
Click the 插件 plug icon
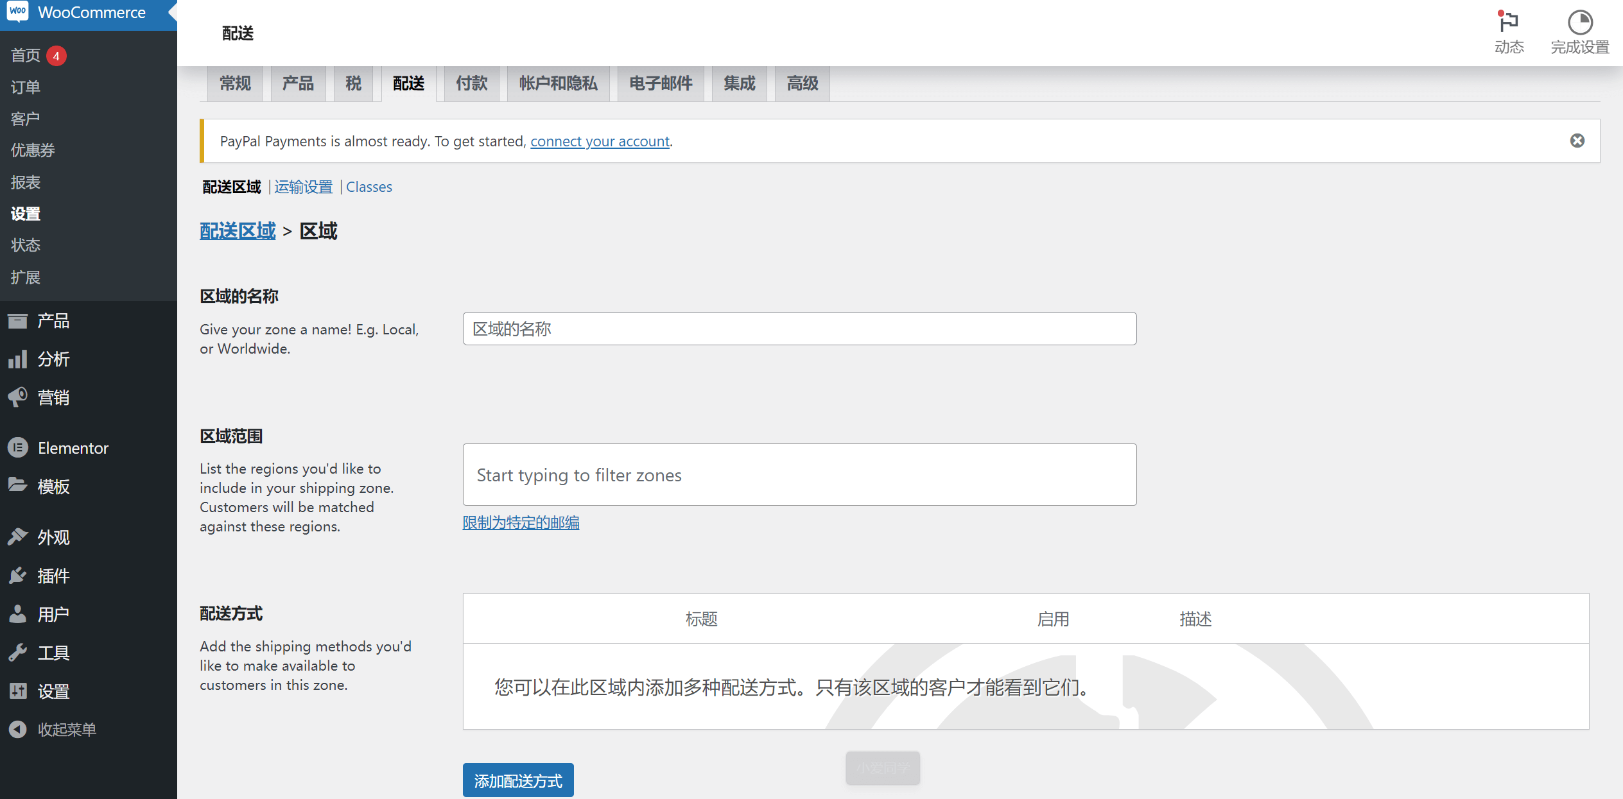coord(18,575)
